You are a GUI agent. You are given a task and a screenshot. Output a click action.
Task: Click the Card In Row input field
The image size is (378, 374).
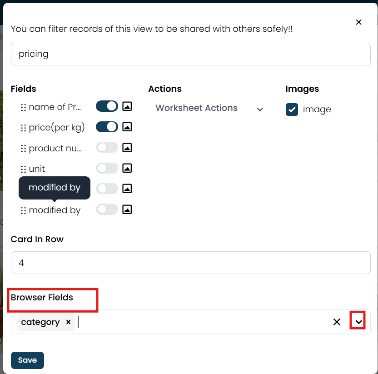pyautogui.click(x=191, y=263)
